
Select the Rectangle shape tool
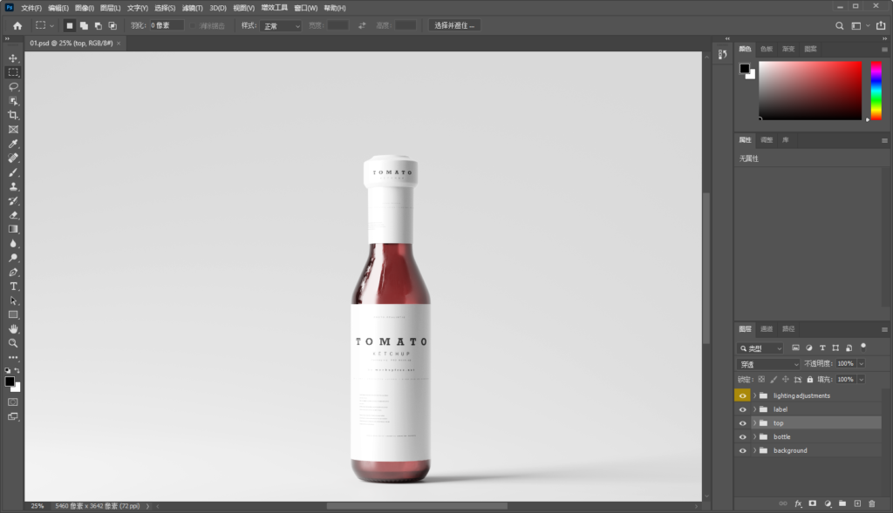click(13, 314)
